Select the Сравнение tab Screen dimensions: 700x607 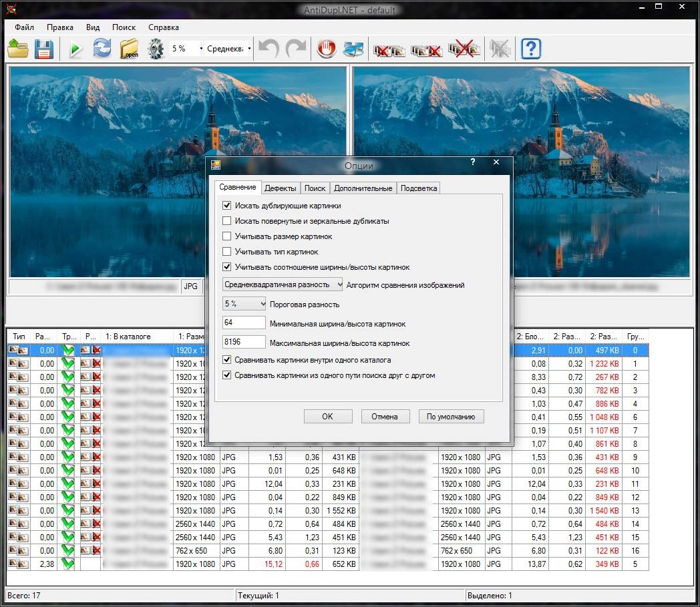click(x=238, y=187)
